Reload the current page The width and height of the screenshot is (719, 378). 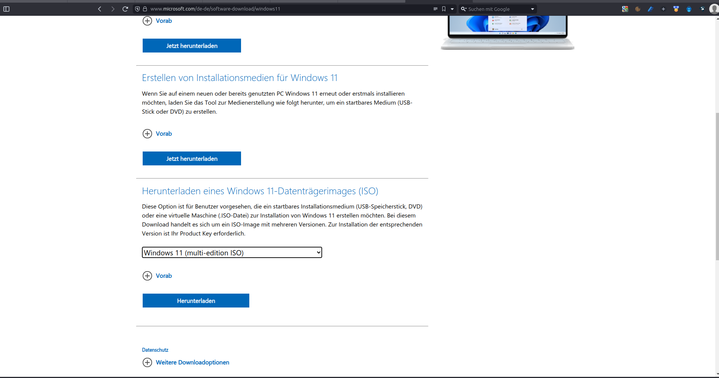click(x=125, y=9)
